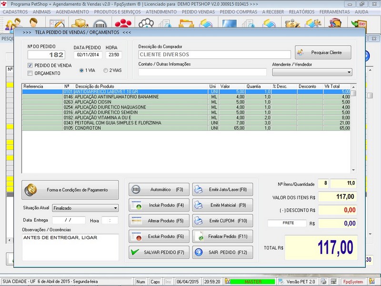The height and width of the screenshot is (286, 381).
Task: Click the users icon right of FpqSystem
Action: [371, 281]
